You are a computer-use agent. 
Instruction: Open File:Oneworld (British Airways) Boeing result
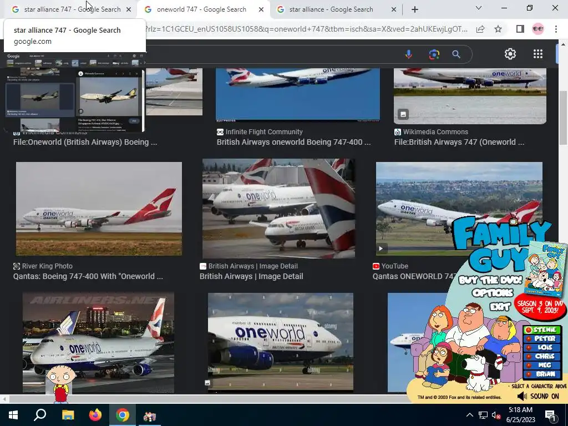(85, 142)
